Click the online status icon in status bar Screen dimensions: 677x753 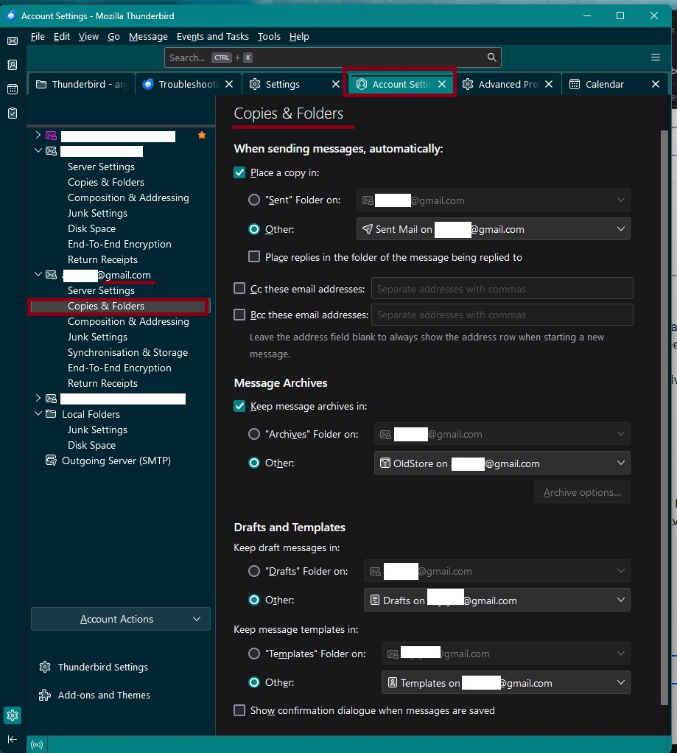click(x=37, y=744)
